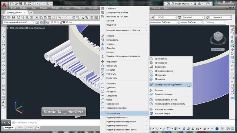This screenshot has height=133, width=237.
Task: Click the Plot/Print icon in the Quick Access toolbar
Action: point(30,3)
